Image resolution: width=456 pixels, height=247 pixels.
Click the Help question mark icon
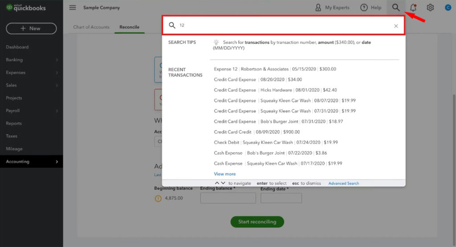coord(364,8)
